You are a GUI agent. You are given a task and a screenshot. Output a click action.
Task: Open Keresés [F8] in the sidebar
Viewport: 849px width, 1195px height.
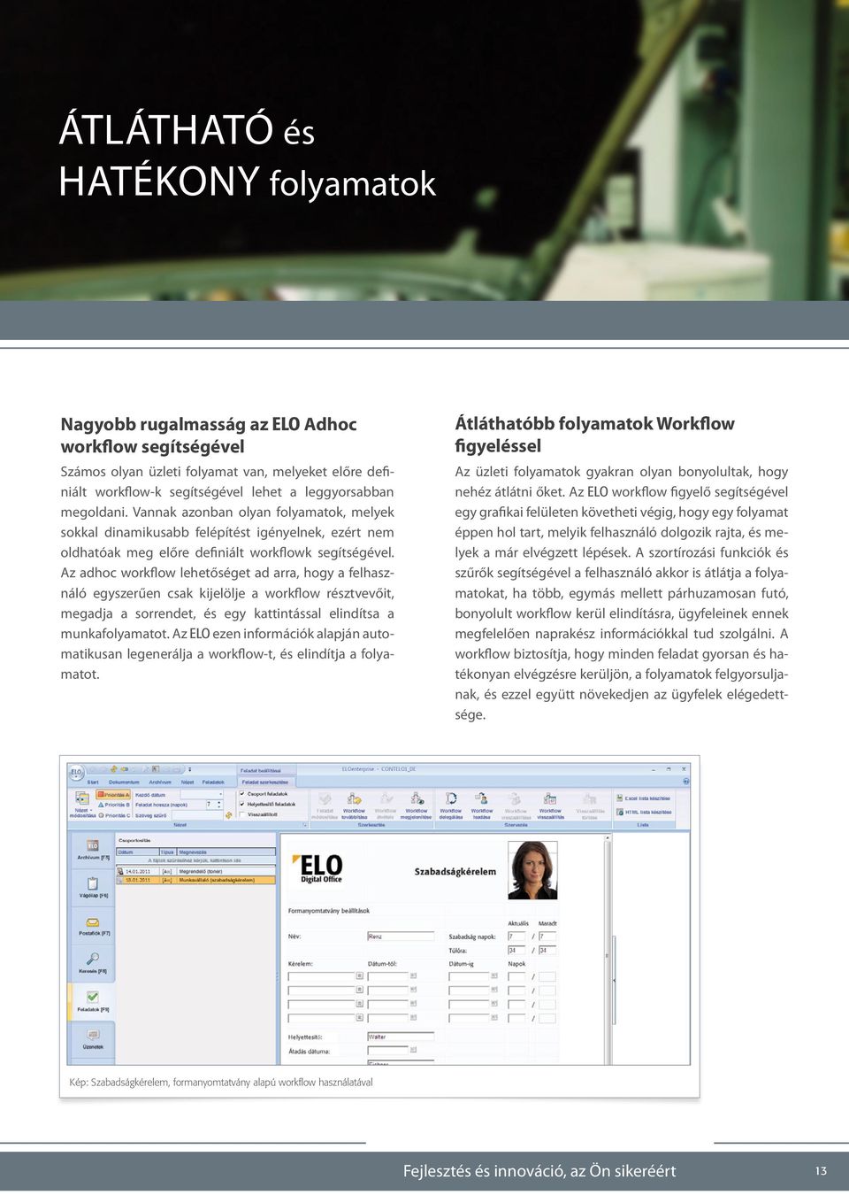(x=93, y=963)
